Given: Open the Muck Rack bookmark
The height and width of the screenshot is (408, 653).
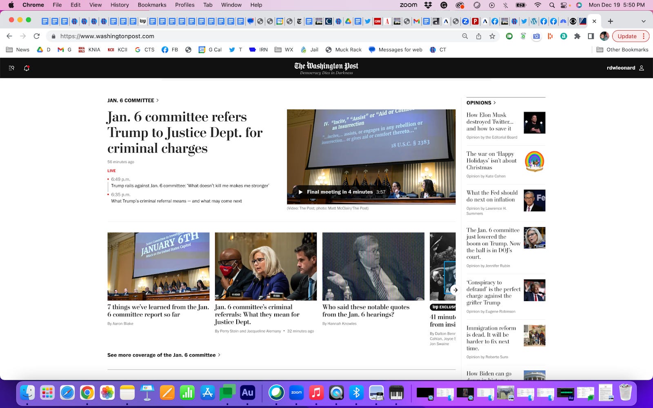Looking at the screenshot, I should point(344,50).
